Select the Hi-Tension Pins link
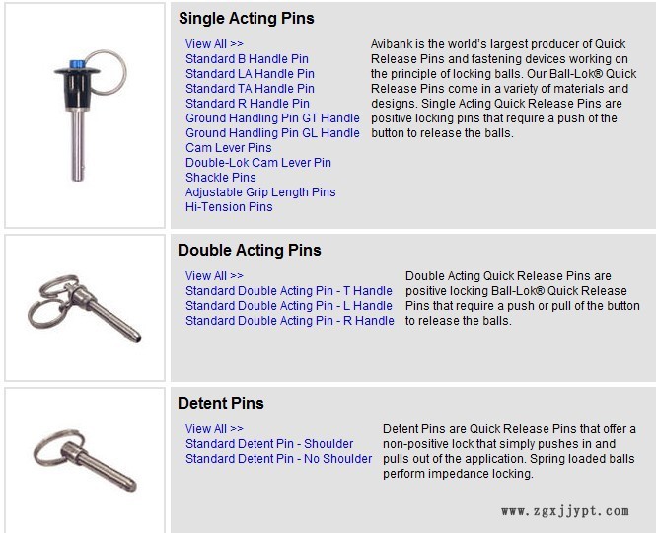 [229, 207]
